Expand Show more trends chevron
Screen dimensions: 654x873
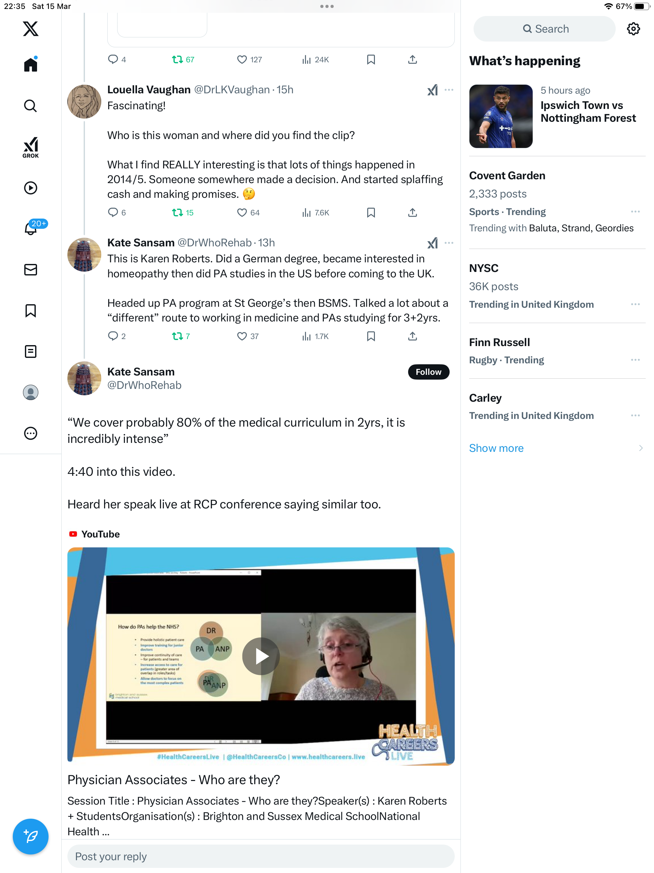point(641,448)
